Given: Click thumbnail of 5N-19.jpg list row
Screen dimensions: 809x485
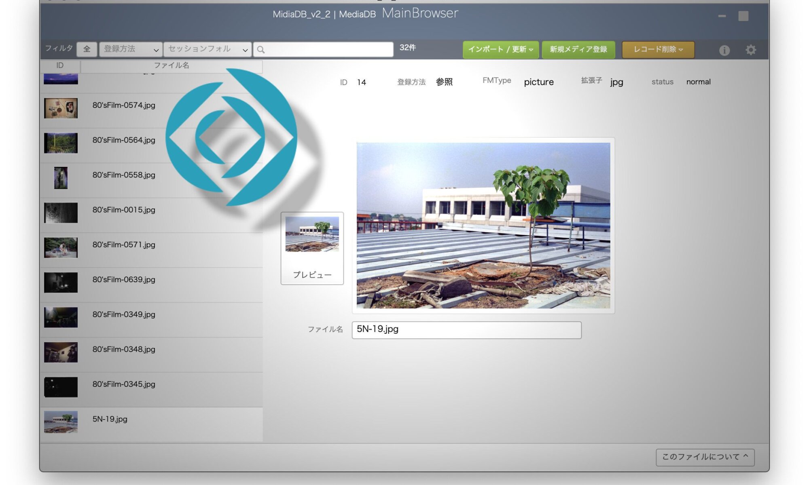Looking at the screenshot, I should (61, 422).
